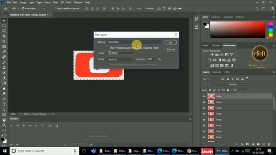Image resolution: width=276 pixels, height=155 pixels.
Task: Hide the 2.png layer
Action: tap(204, 102)
